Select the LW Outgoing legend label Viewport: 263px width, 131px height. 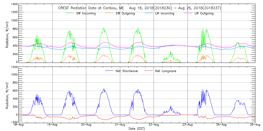(204, 13)
